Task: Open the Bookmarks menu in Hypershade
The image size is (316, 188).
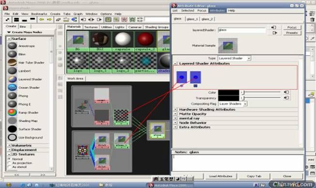Action: 39,14
